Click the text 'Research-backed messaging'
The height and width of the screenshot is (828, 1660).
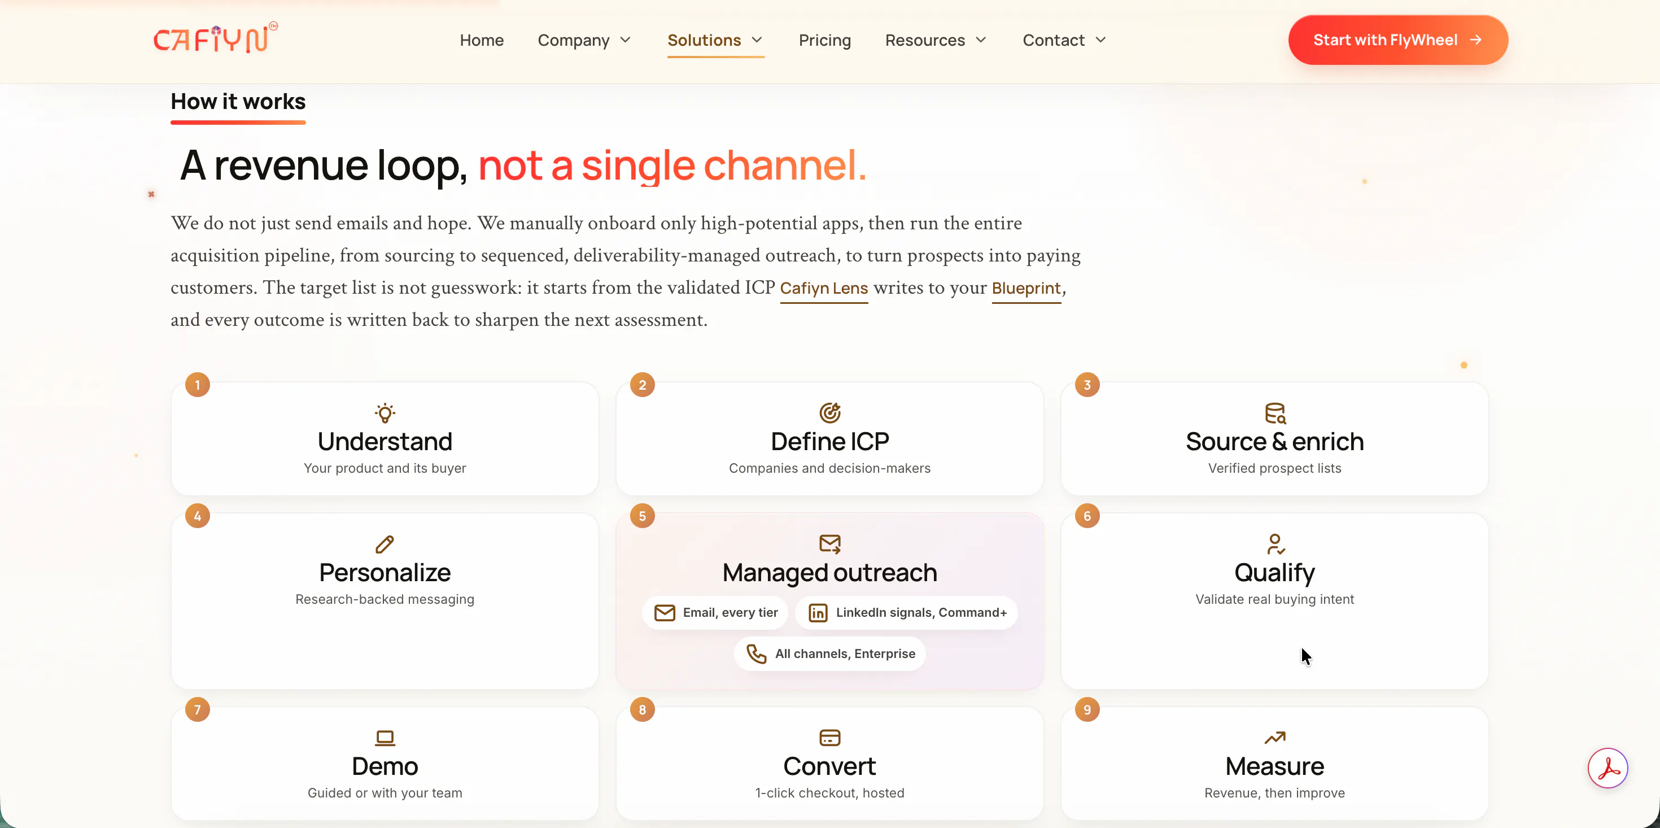(x=385, y=599)
